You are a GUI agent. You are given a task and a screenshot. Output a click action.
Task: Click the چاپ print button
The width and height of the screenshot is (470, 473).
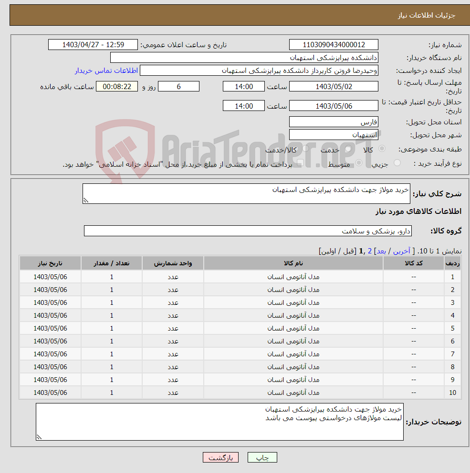pyautogui.click(x=262, y=457)
